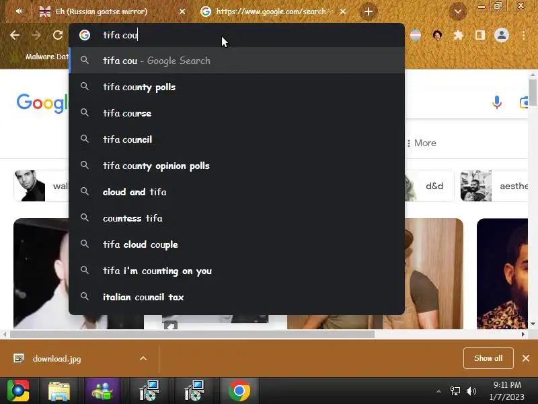Open File Explorer from taskbar

point(59,391)
